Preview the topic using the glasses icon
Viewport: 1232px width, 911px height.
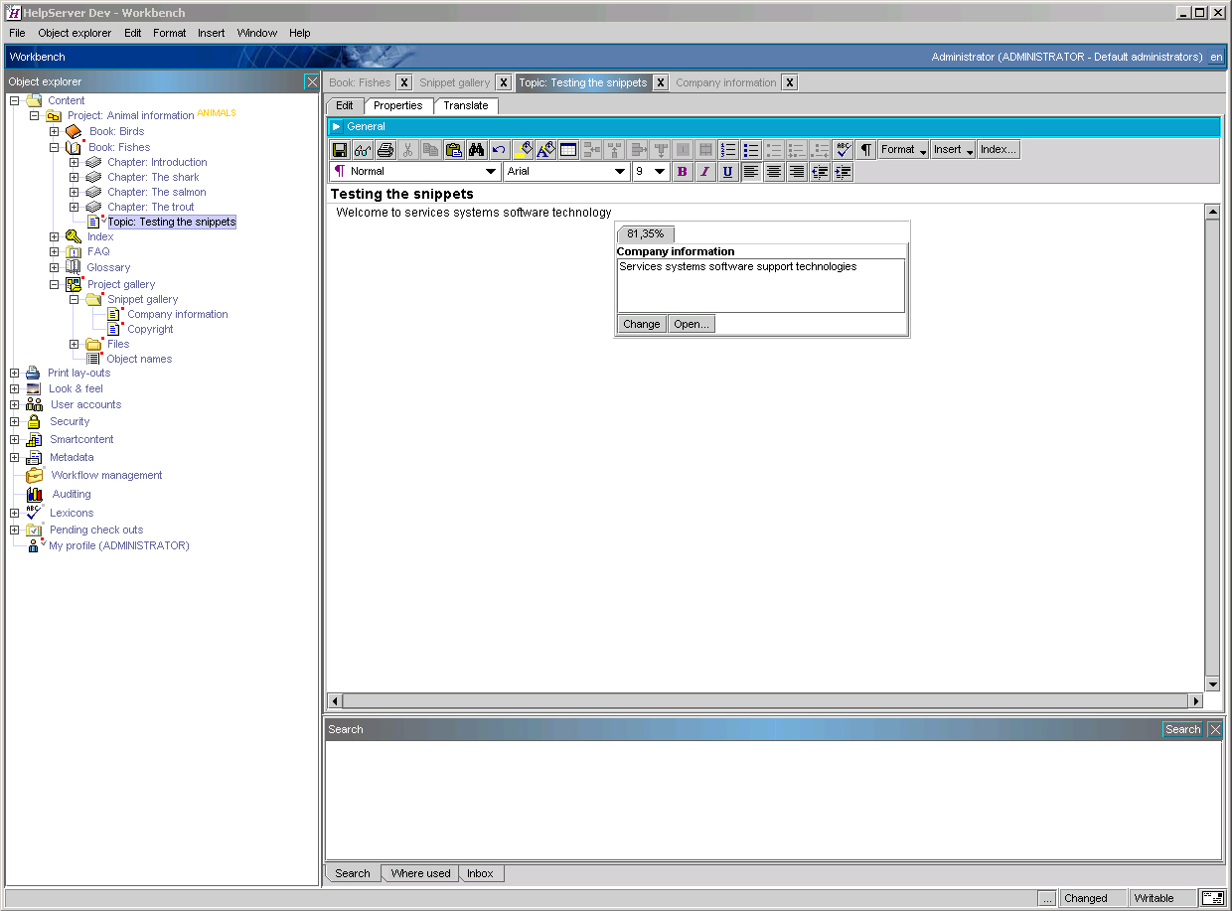pyautogui.click(x=363, y=150)
